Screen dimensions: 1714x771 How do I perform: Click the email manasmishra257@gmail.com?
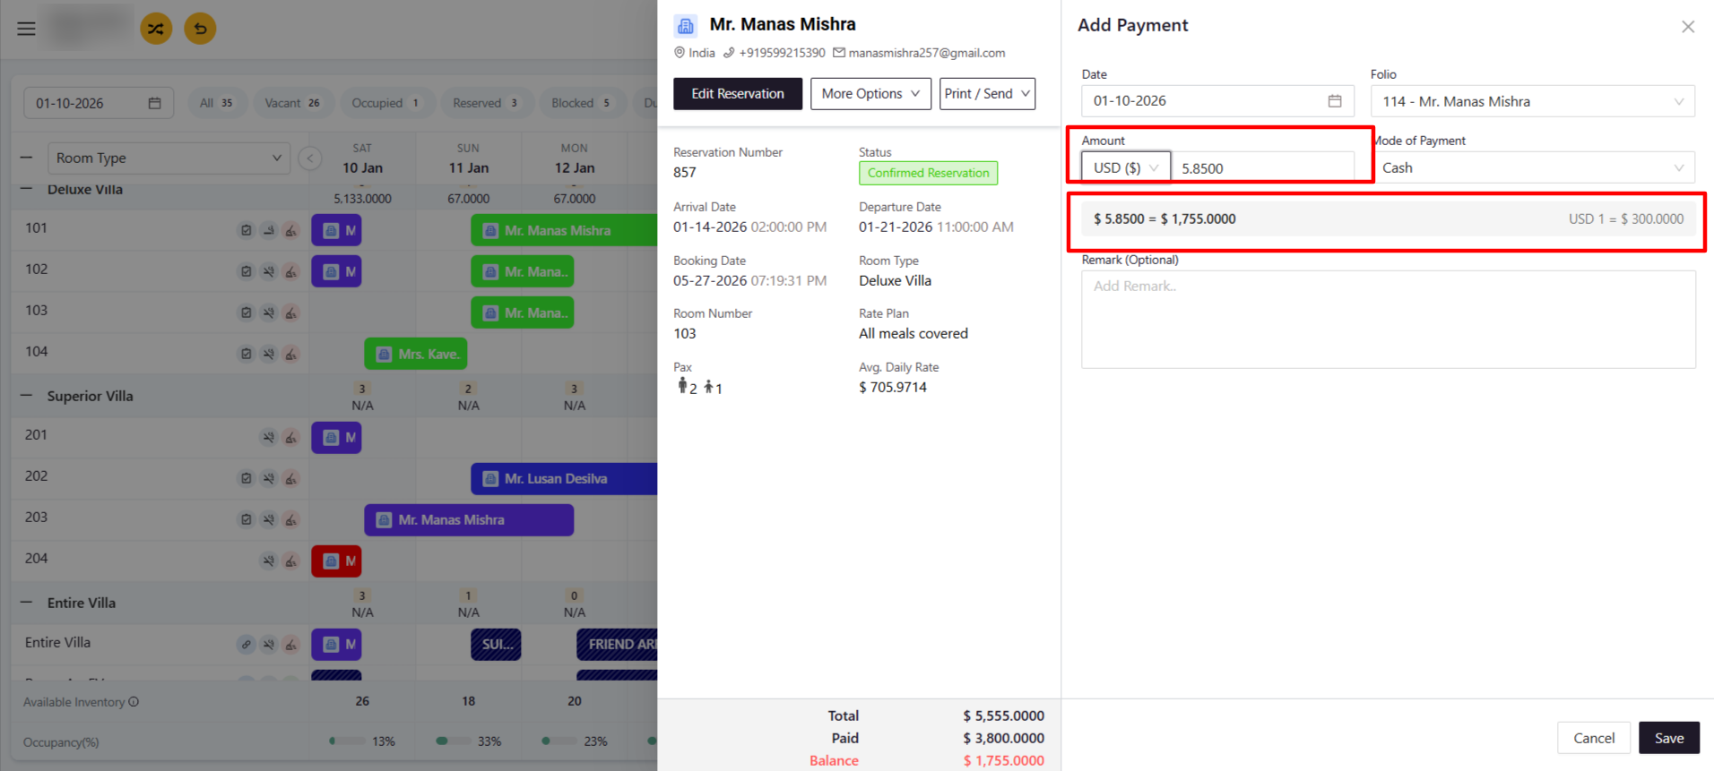926,53
